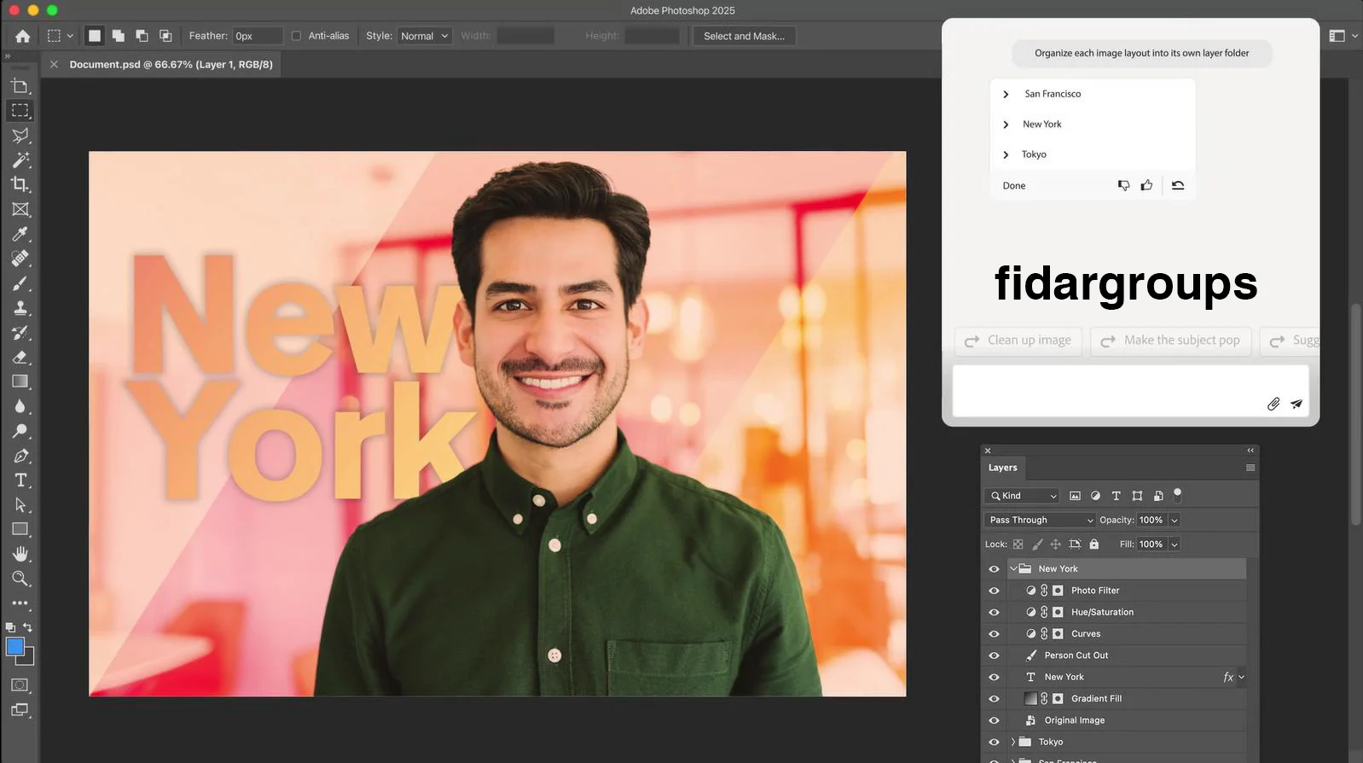
Task: Toggle visibility of Person Cut Out layer
Action: click(x=994, y=655)
